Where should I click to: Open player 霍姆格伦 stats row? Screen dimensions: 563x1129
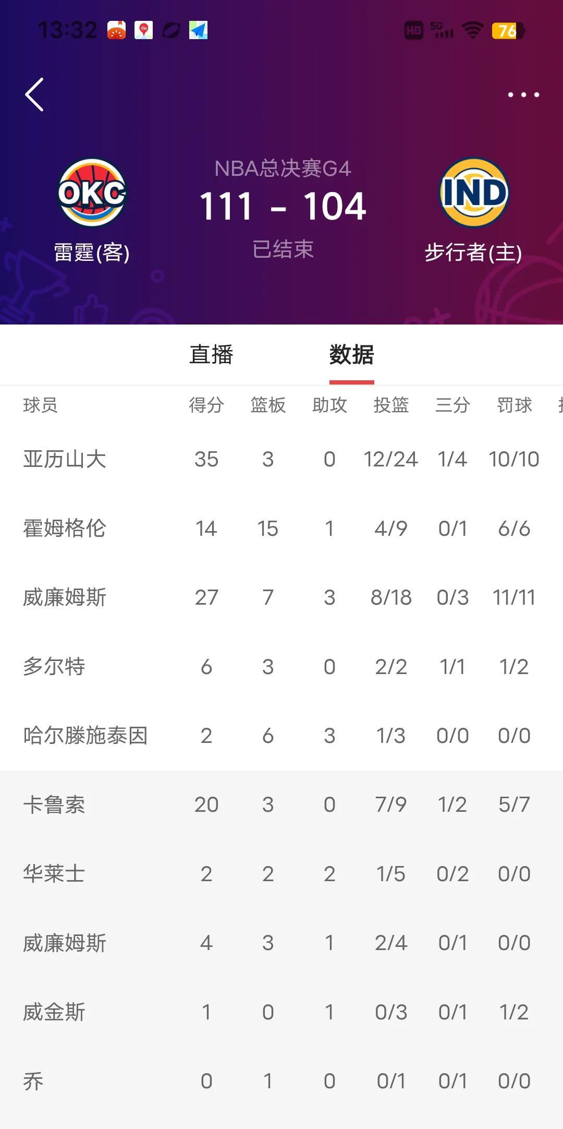[x=281, y=529]
